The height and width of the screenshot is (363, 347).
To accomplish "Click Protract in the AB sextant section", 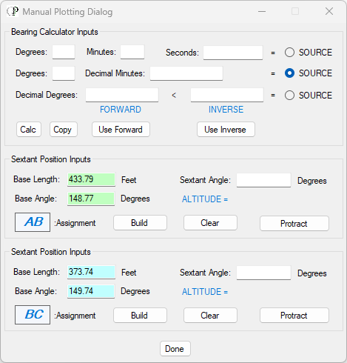I will point(294,224).
